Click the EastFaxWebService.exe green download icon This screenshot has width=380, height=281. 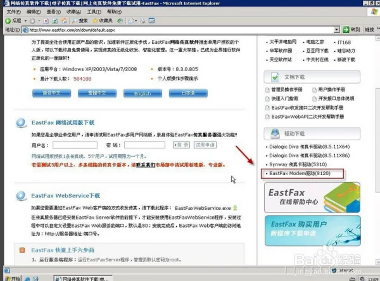point(235,208)
